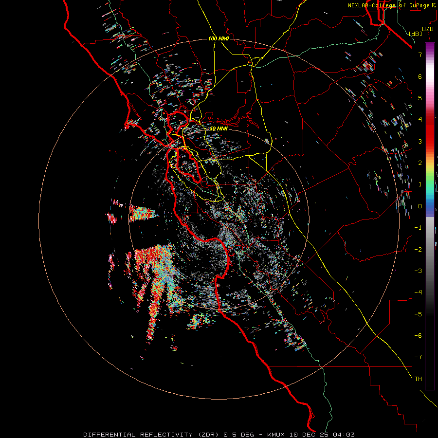
Task: Click the "DZD" legend title
Action: tap(428, 29)
